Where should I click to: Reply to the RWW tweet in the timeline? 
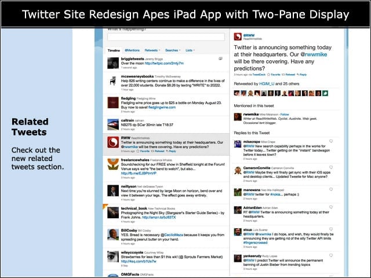coord(171,151)
